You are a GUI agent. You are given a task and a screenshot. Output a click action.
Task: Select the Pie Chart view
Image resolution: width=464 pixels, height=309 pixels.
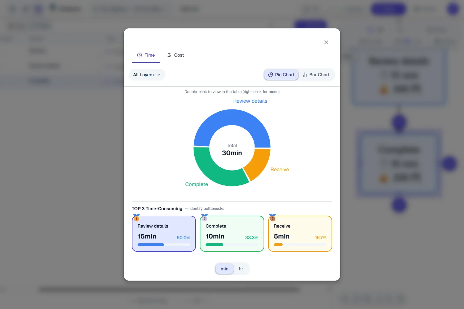click(x=281, y=75)
